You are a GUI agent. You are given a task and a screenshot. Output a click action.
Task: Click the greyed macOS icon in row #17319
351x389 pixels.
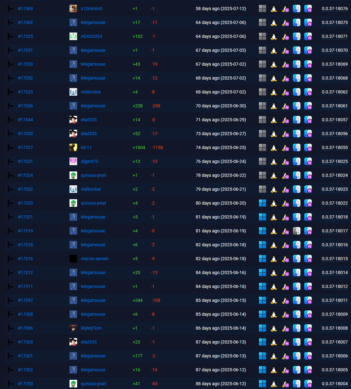297,231
